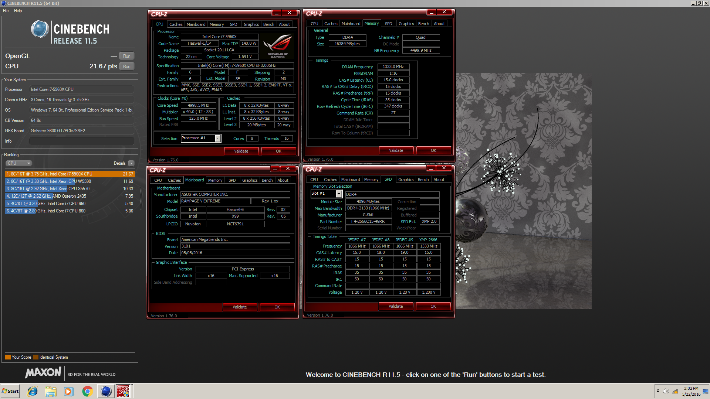The image size is (710, 399).
Task: Click Show Desktop button at taskbar end
Action: tap(706, 391)
